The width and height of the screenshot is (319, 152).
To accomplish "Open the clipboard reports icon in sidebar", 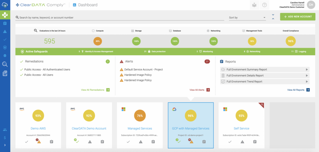I will click(x=5, y=23).
